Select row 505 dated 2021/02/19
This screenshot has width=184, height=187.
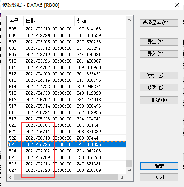(67, 29)
